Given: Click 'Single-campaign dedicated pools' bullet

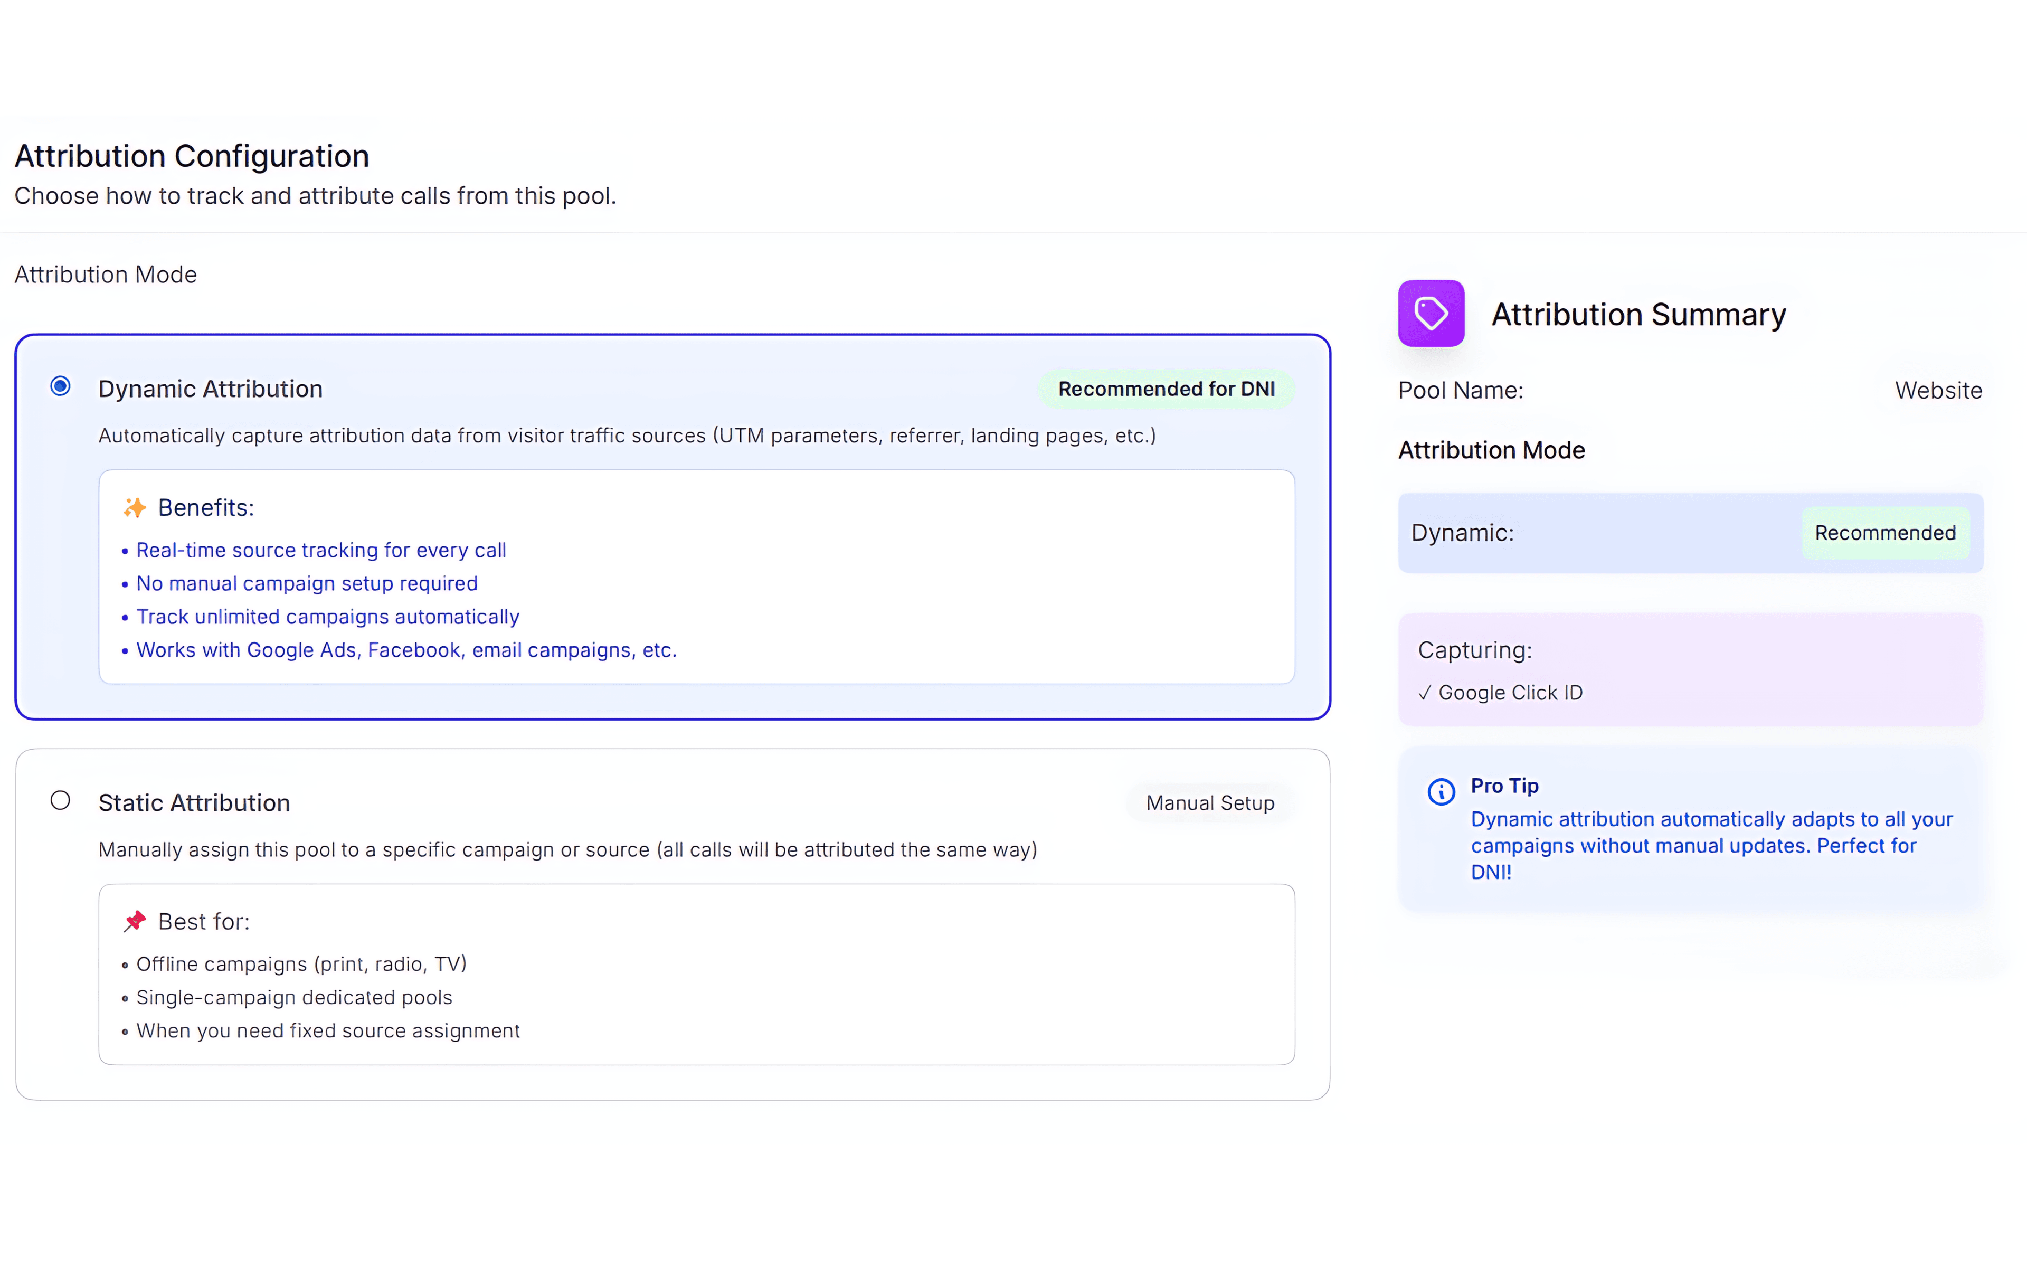Looking at the screenshot, I should coord(294,997).
